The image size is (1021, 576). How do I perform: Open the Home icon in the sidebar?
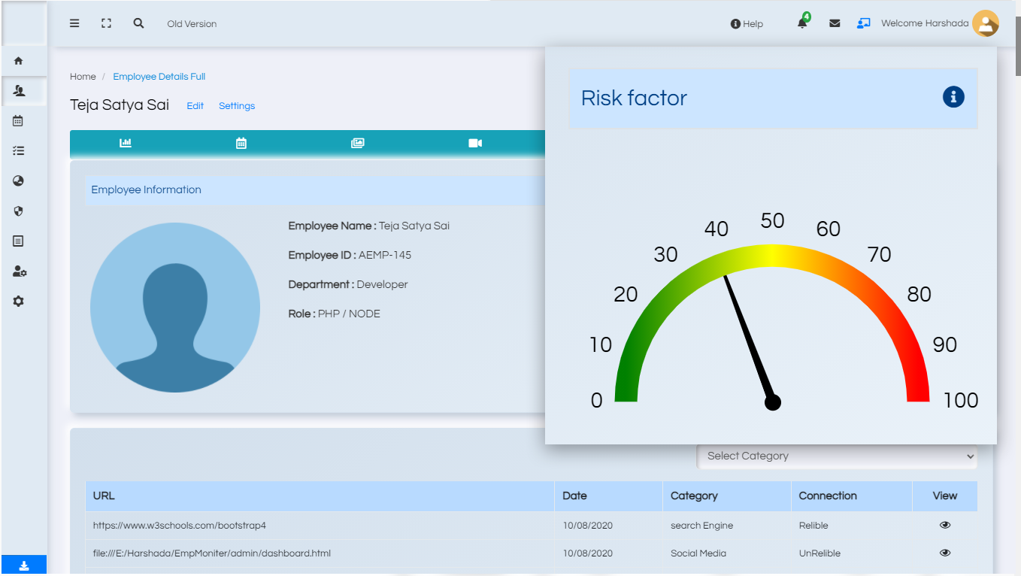pyautogui.click(x=18, y=61)
